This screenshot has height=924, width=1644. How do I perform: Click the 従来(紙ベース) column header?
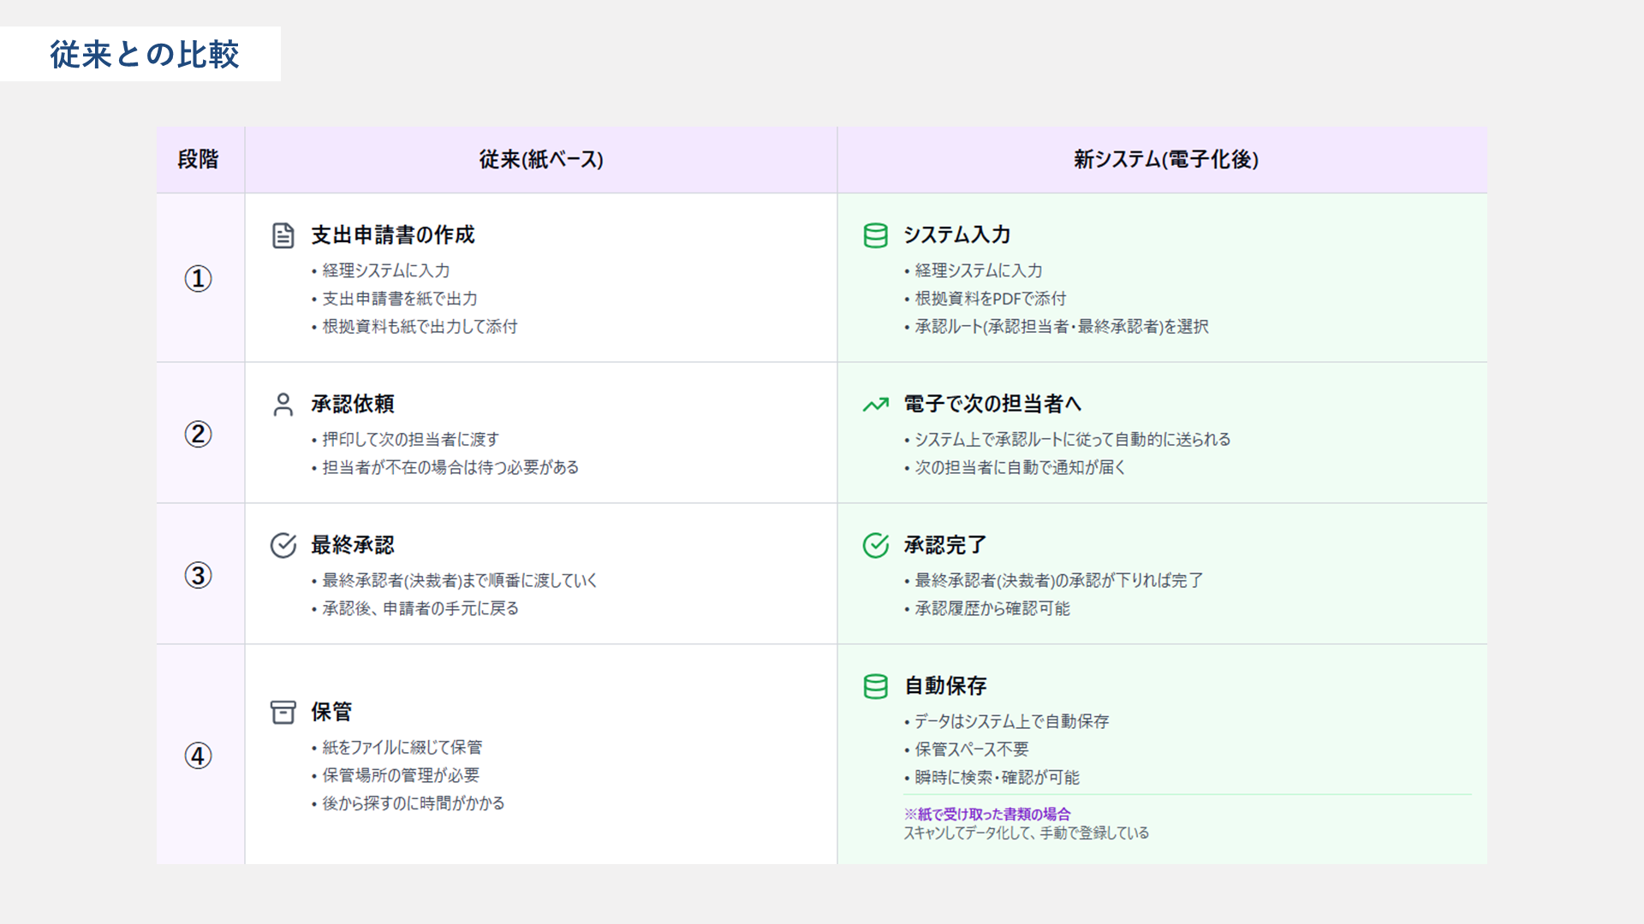[x=541, y=159]
